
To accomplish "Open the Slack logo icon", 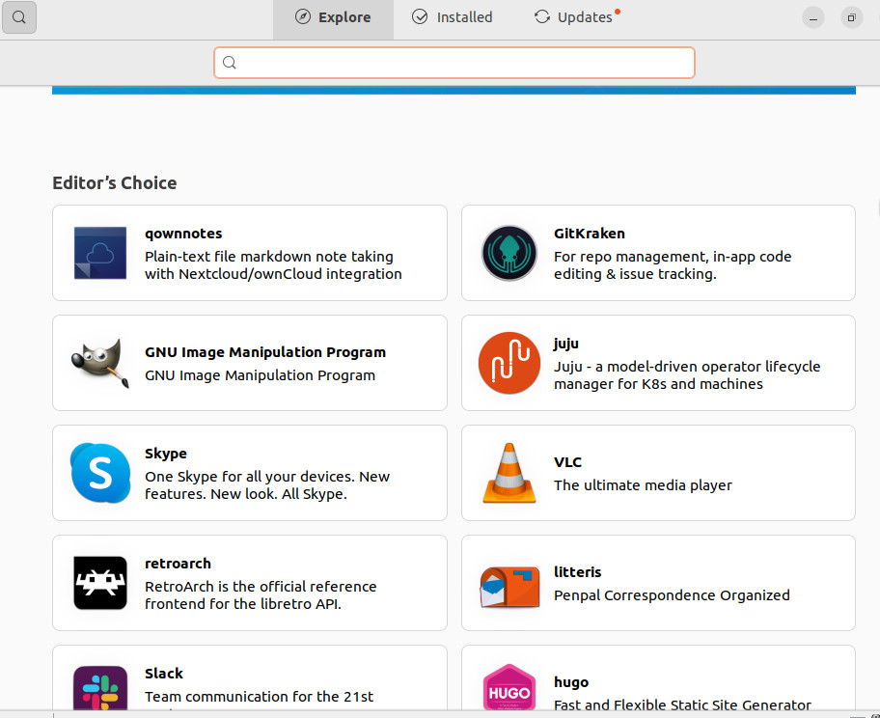I will coord(100,689).
